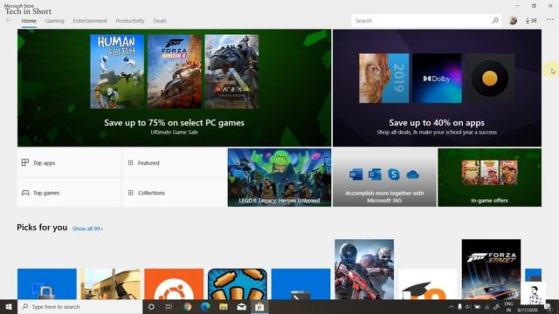Open the Windows Start menu
559x314 pixels.
click(x=9, y=307)
